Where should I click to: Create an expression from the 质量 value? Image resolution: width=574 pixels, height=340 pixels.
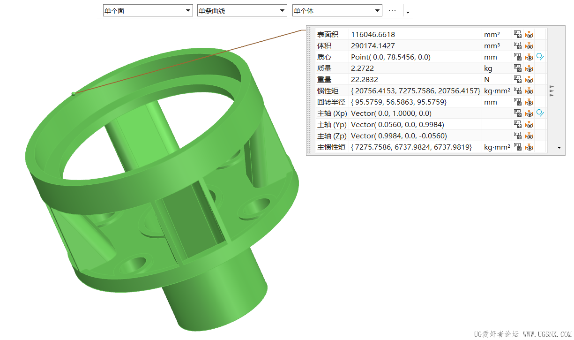click(518, 68)
